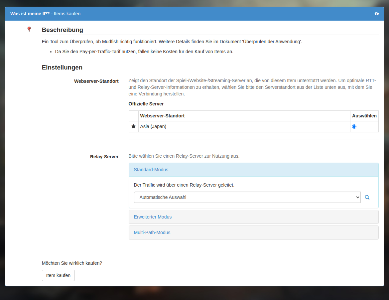
Task: Click the 'Was ist meine IP?' title text
Action: pyautogui.click(x=30, y=14)
